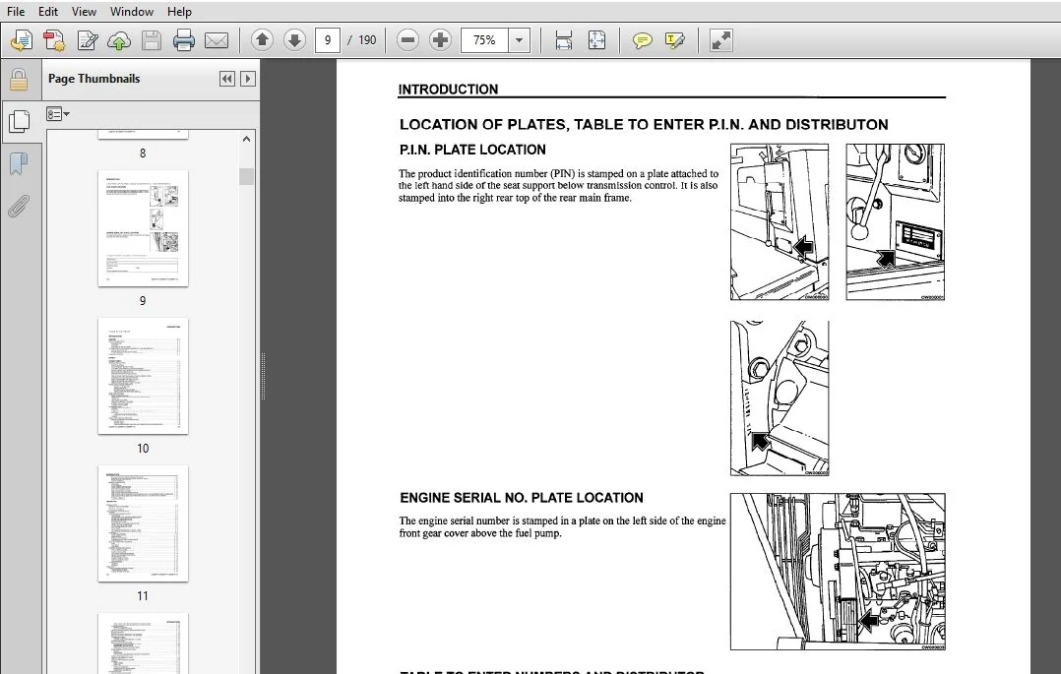Click the rear main frame illustration
Screen dimensions: 1061x674
tap(780, 398)
